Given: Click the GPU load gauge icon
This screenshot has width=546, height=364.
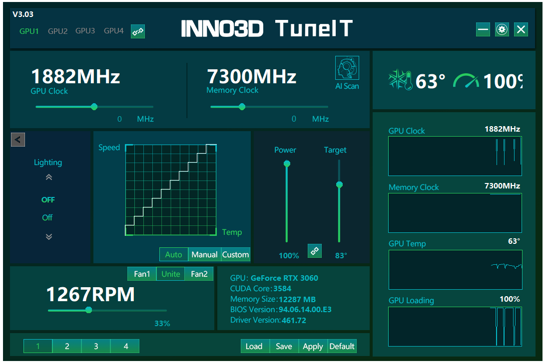Looking at the screenshot, I should (x=466, y=81).
